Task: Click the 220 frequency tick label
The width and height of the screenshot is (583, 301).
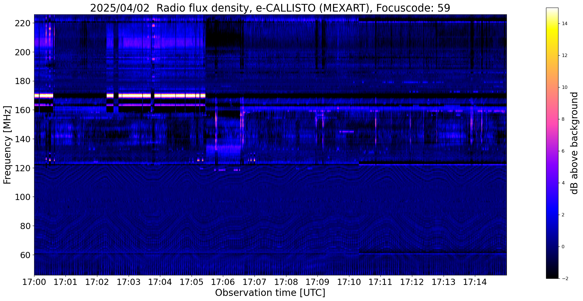Action: [x=22, y=23]
